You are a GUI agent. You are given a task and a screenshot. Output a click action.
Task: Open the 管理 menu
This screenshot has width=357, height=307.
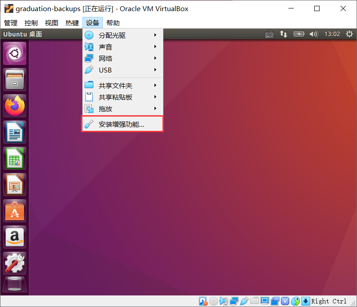pyautogui.click(x=11, y=23)
